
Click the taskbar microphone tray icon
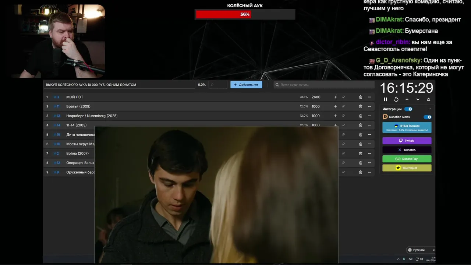[404, 259]
